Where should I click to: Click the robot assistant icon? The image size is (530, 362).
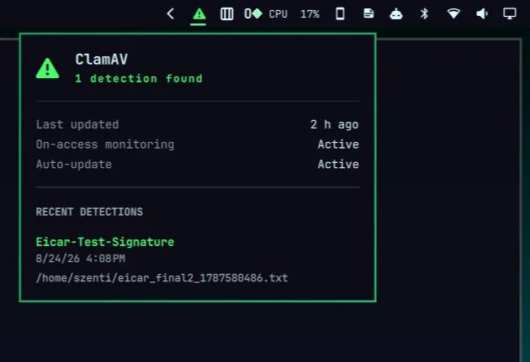[x=395, y=13]
